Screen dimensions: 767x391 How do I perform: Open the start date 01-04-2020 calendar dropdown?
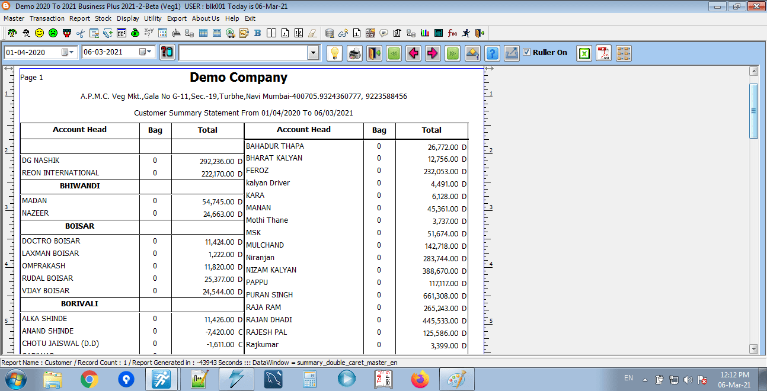click(68, 52)
